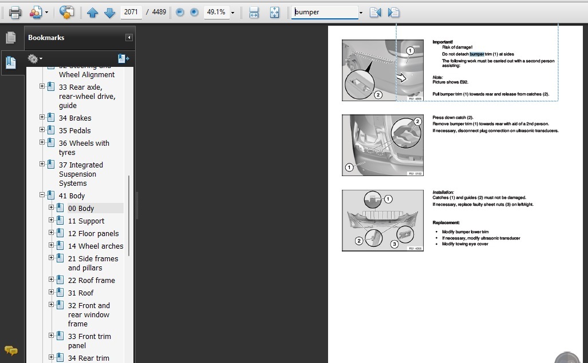
Task: Zoom out with the minus button
Action: (x=180, y=13)
